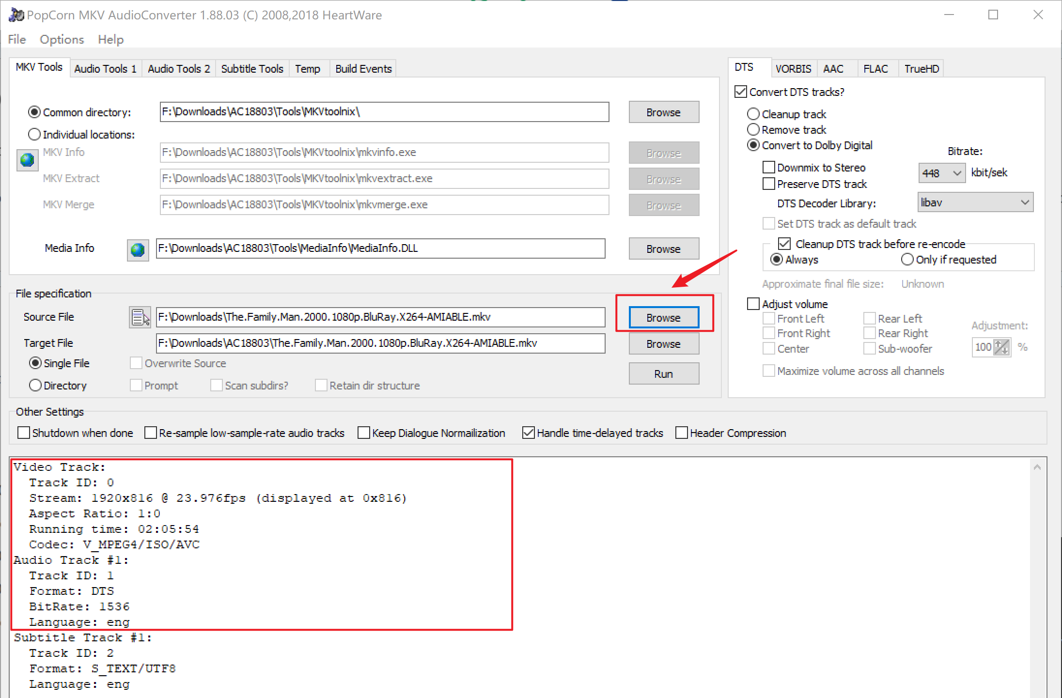The width and height of the screenshot is (1062, 698).
Task: Click the globe icon next to Media Info
Action: 138,249
